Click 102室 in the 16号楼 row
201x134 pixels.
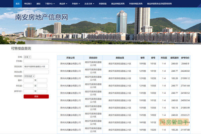click(153, 130)
